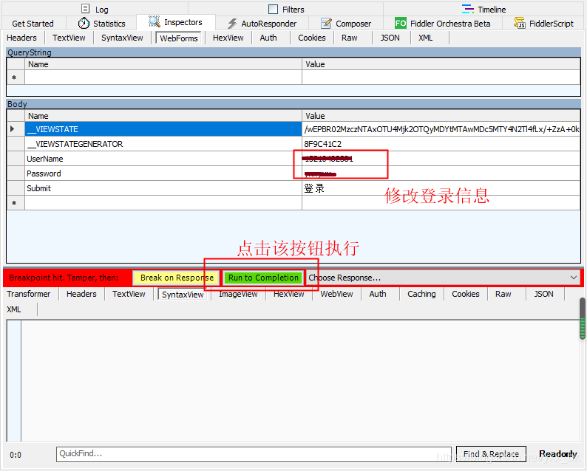This screenshot has height=471, width=587.
Task: Open response SyntaxView tab
Action: [183, 295]
